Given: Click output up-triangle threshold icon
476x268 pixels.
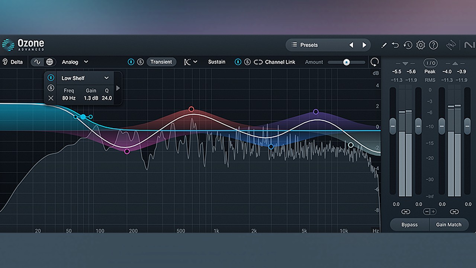Looking at the screenshot, I should [455, 63].
